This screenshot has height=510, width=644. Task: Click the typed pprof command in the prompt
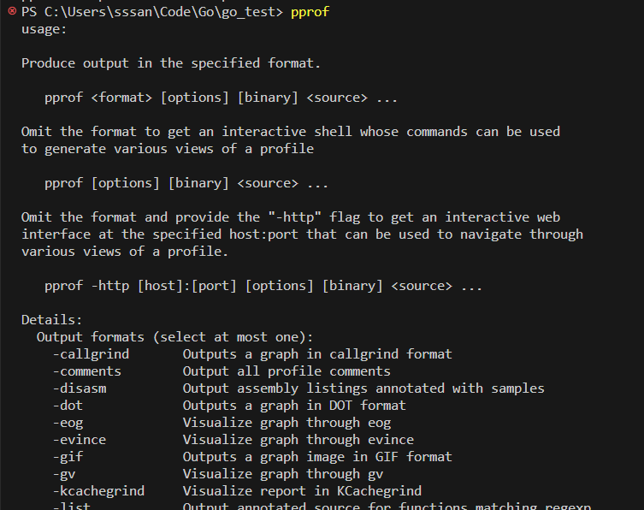(310, 12)
